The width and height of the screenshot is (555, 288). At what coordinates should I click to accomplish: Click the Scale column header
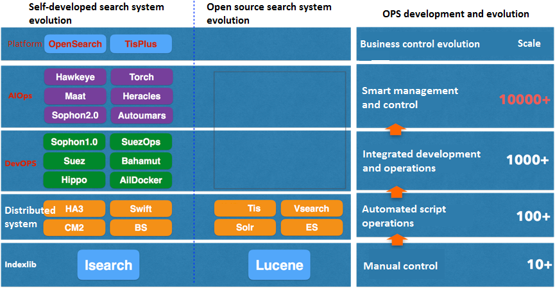[529, 44]
